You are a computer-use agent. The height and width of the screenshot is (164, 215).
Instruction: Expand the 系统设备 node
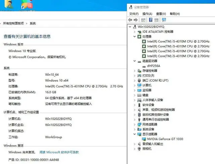pos(135,129)
